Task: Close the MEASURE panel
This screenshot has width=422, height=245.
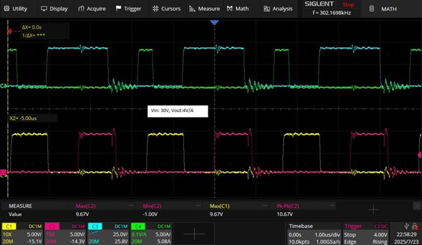Action: pos(417,206)
